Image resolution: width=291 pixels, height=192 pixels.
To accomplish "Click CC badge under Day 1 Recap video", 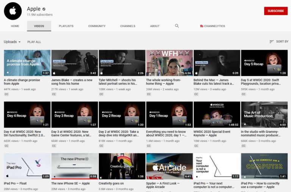I will (x=149, y=146).
